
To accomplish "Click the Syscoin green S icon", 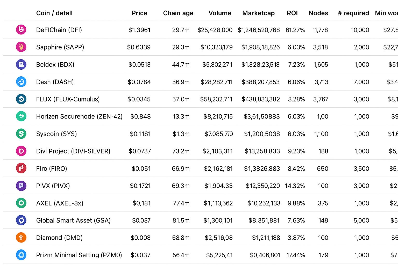I will tap(21, 134).
